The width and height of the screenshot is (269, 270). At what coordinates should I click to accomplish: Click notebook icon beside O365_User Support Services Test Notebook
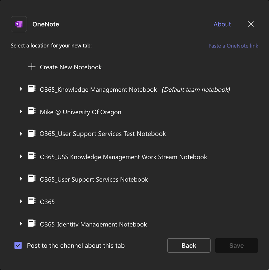32,134
